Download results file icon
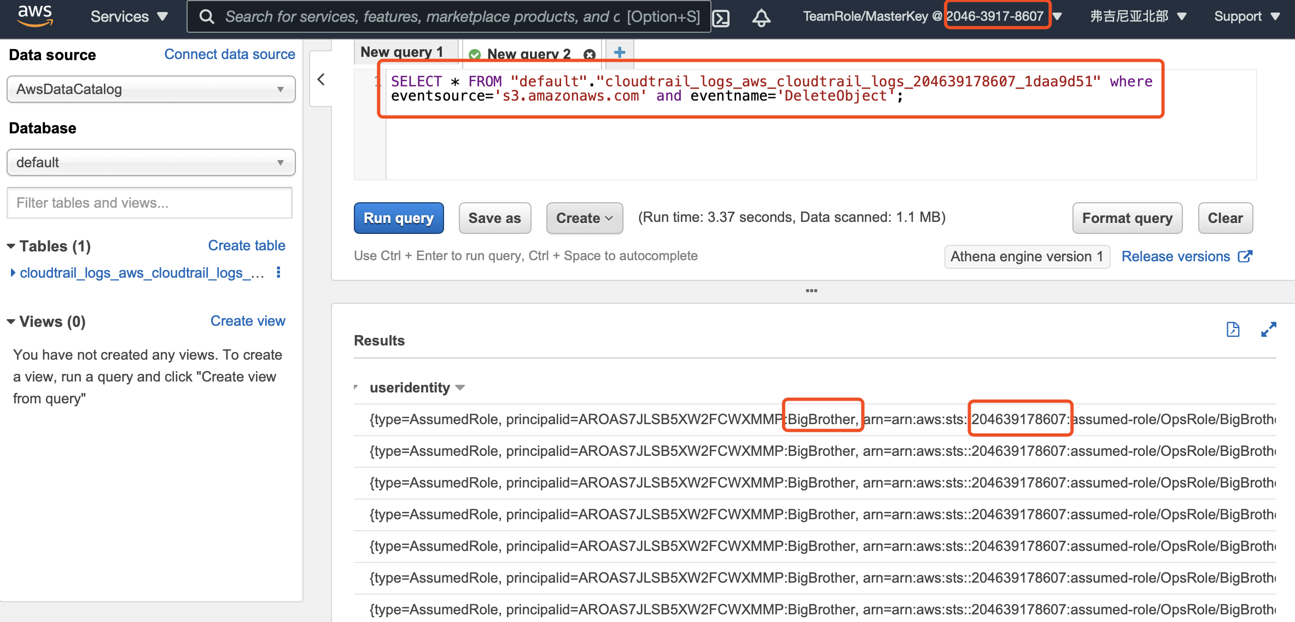Image resolution: width=1295 pixels, height=622 pixels. (1233, 330)
